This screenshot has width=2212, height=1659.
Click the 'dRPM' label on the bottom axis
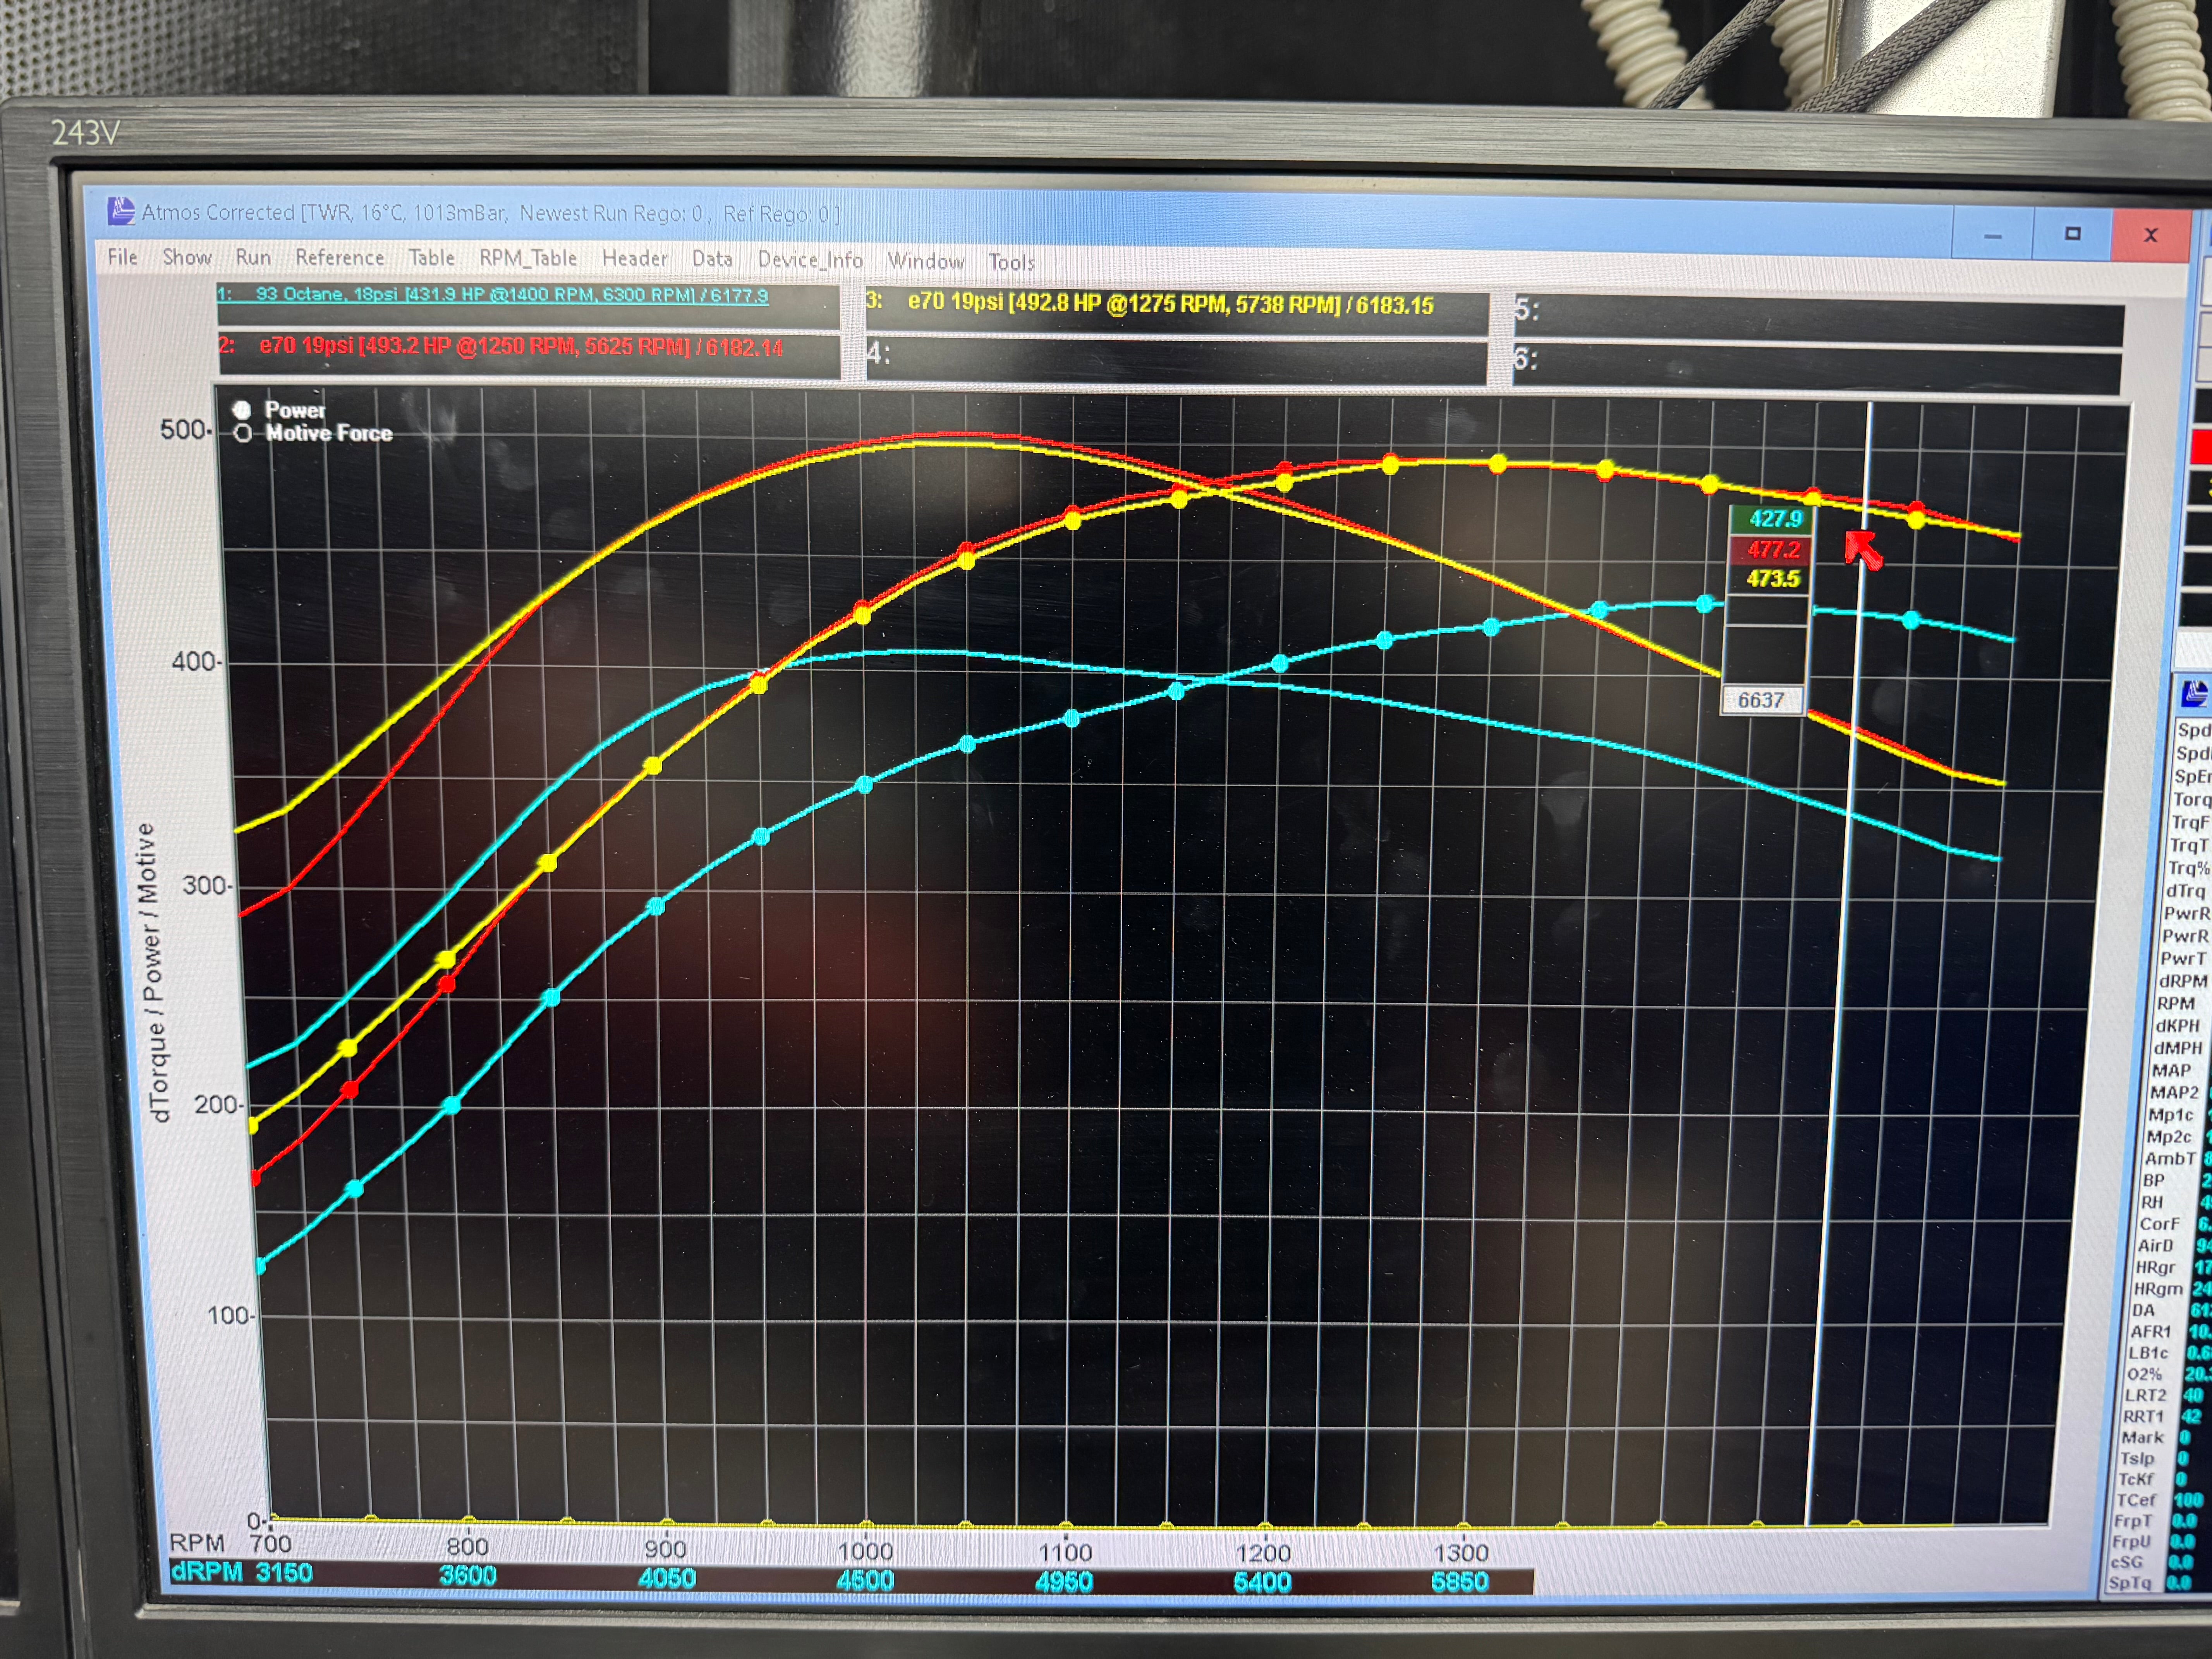[207, 1572]
